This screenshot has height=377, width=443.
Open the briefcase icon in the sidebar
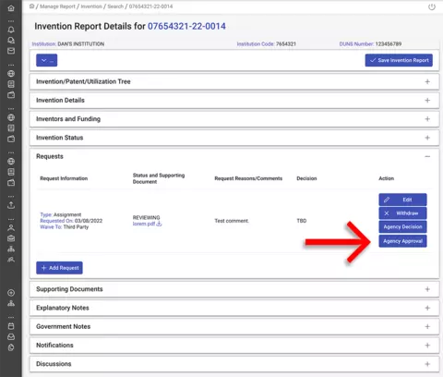11,238
